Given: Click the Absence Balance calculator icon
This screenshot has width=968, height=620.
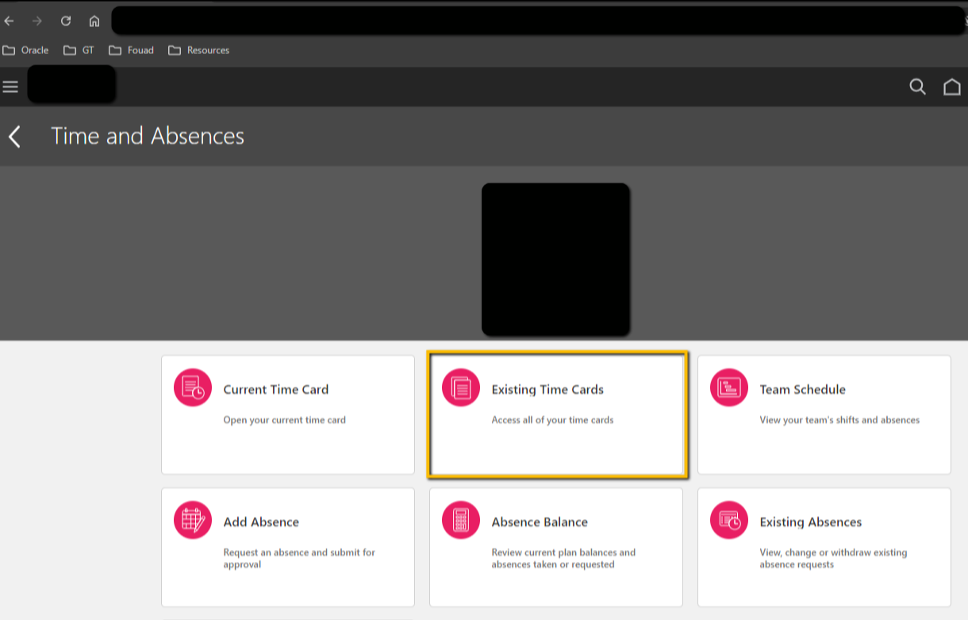Looking at the screenshot, I should [x=461, y=520].
